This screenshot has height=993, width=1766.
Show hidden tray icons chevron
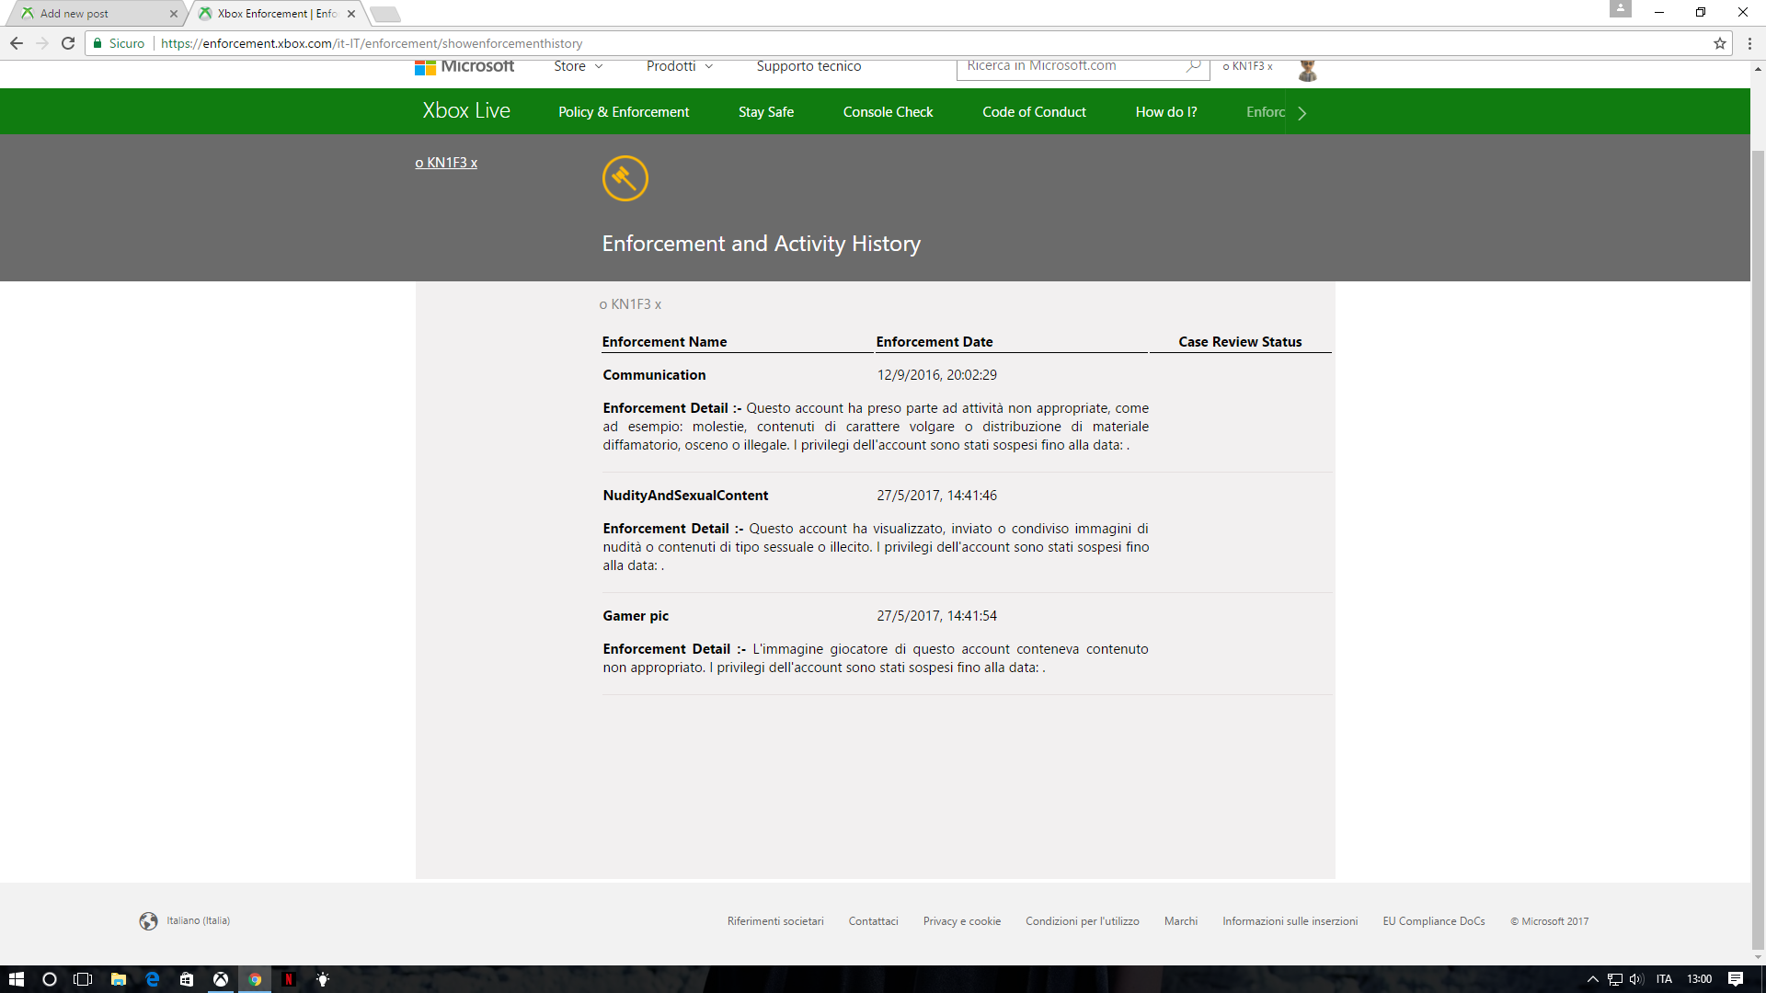[1593, 979]
